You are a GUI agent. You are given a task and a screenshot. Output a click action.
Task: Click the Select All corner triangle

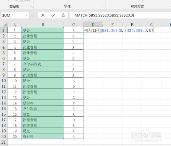(x=4, y=25)
